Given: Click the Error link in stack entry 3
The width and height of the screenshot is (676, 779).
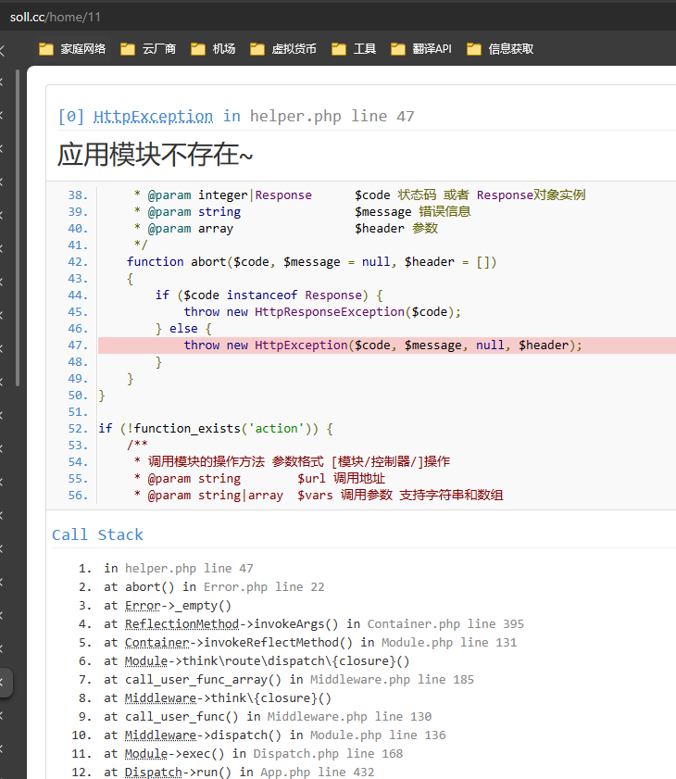Looking at the screenshot, I should (x=143, y=606).
